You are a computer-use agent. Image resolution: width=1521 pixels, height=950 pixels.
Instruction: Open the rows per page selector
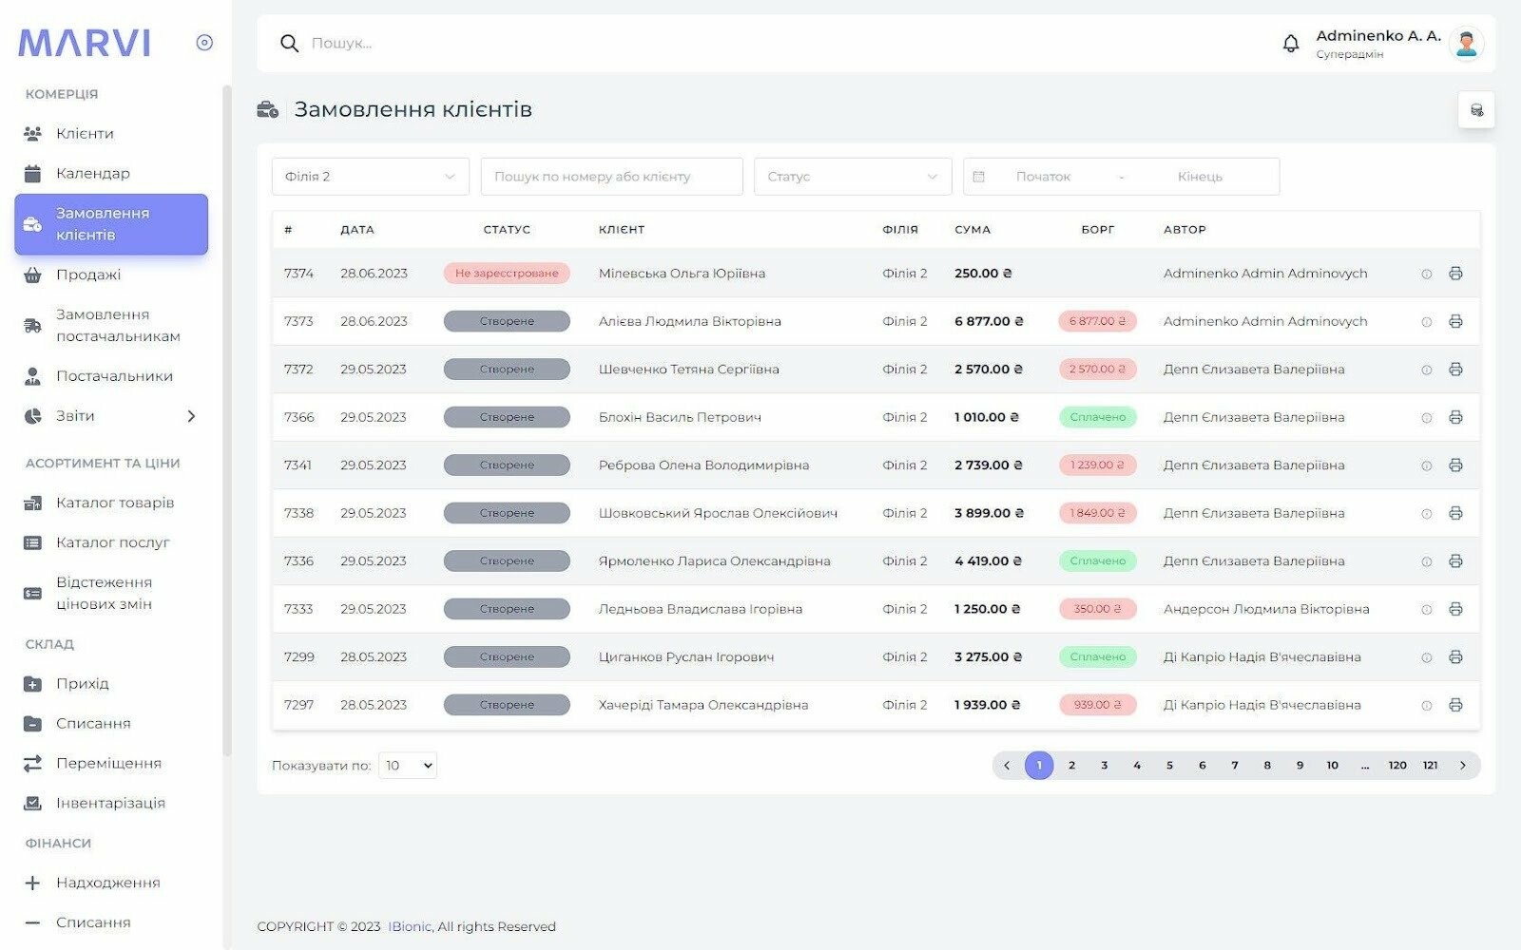(408, 766)
